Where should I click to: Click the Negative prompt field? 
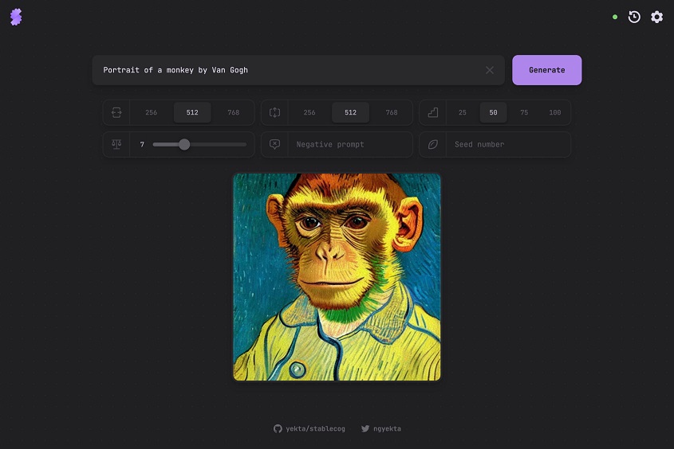(x=350, y=145)
